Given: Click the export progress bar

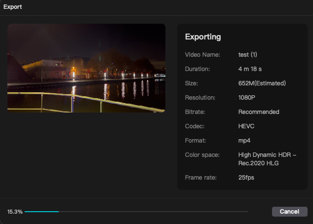Looking at the screenshot, I should [136, 212].
